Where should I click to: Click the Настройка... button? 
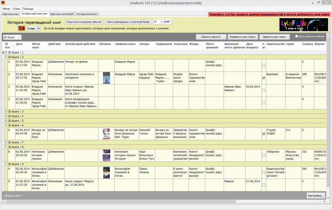click(x=316, y=195)
